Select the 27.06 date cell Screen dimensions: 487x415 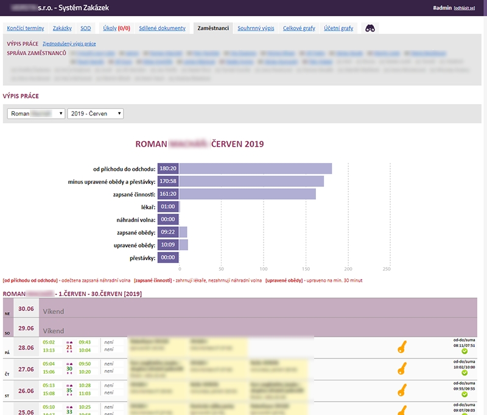26,369
